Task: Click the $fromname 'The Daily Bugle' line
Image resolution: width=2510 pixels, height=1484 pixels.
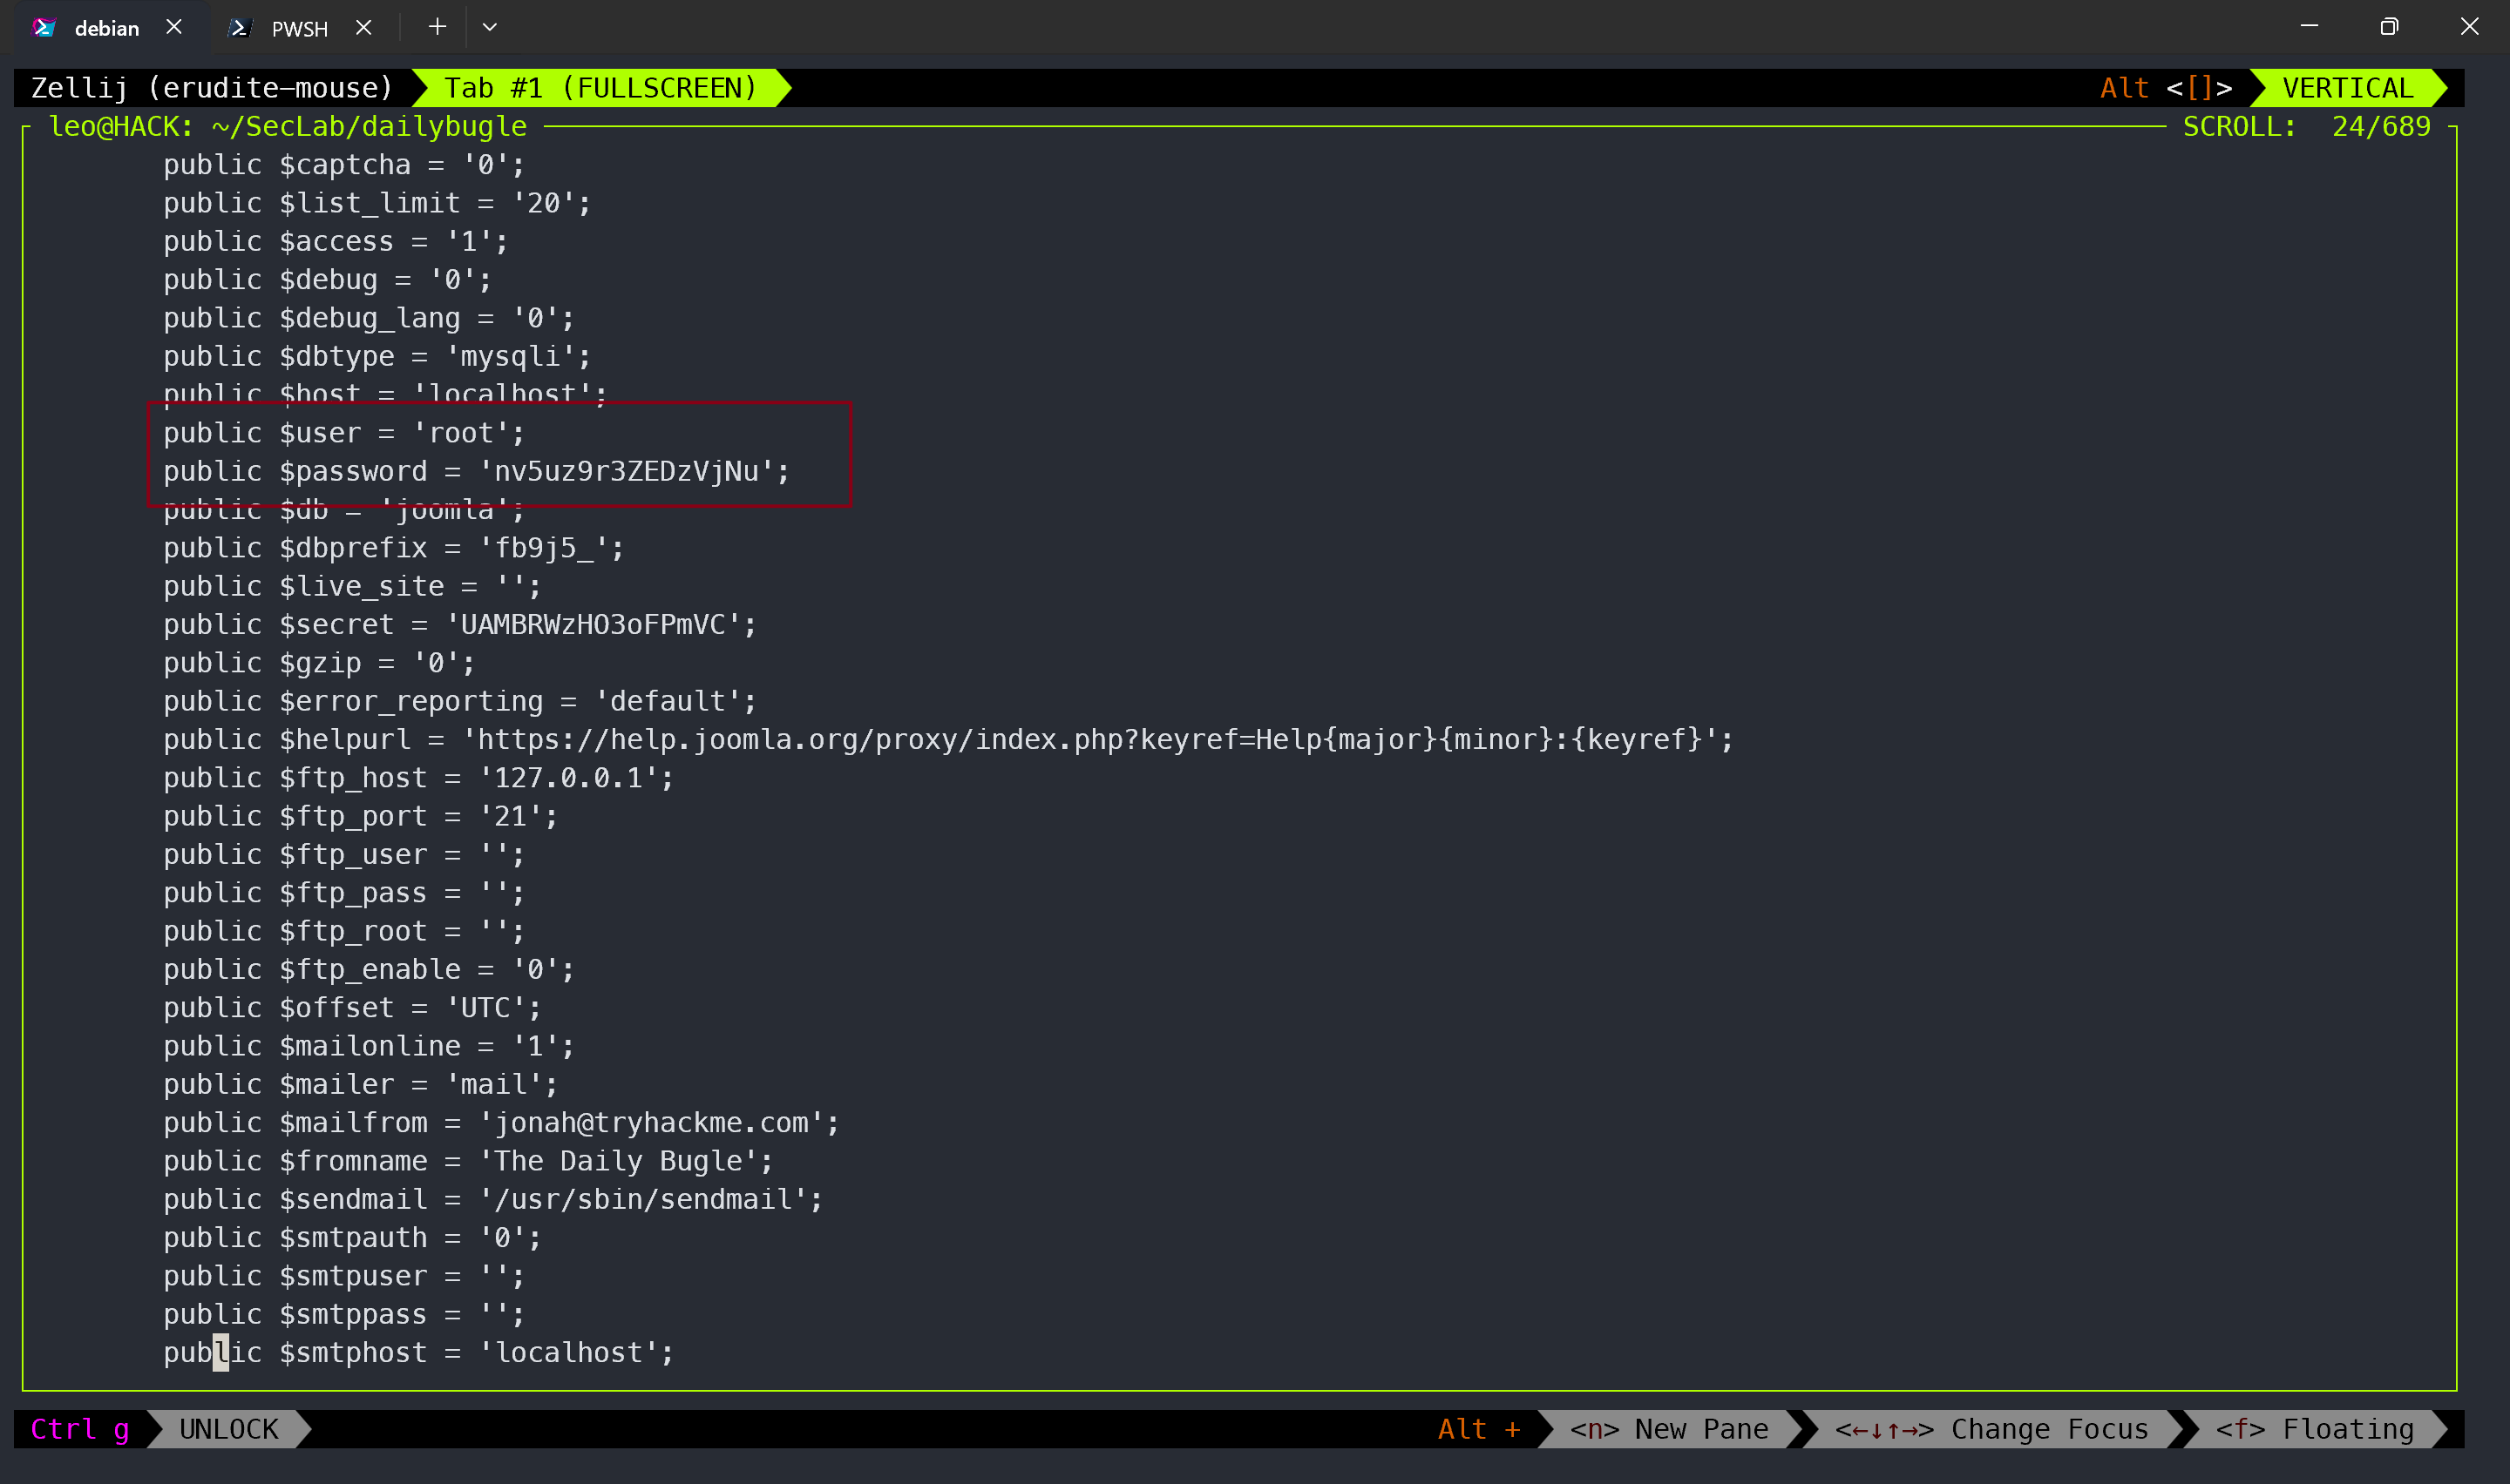Action: pos(468,1161)
